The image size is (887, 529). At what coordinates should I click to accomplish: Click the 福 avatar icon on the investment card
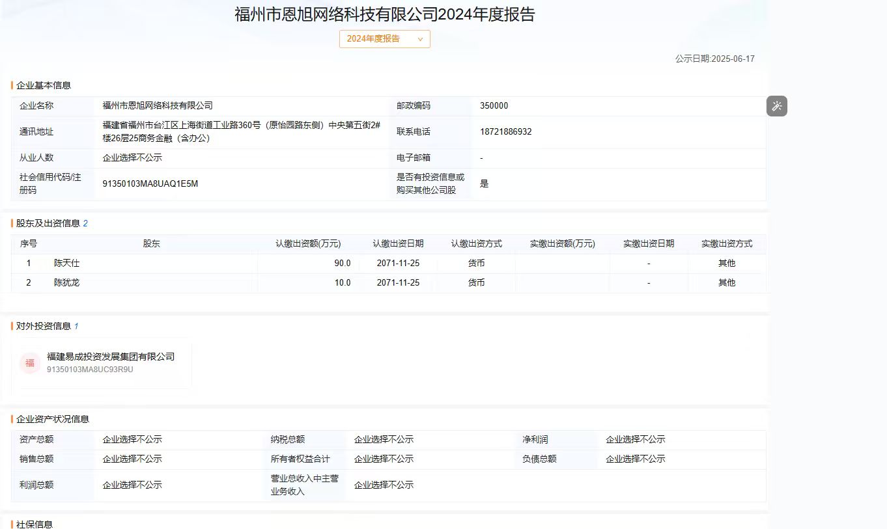pos(30,363)
